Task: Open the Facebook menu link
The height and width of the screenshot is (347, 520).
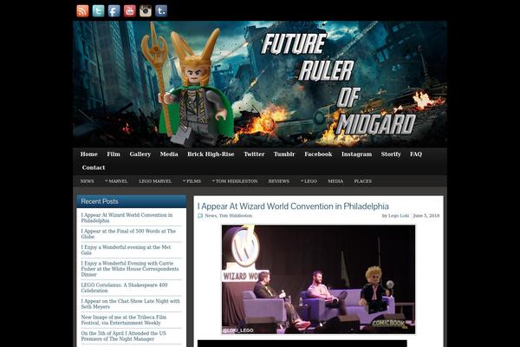Action: coord(318,154)
